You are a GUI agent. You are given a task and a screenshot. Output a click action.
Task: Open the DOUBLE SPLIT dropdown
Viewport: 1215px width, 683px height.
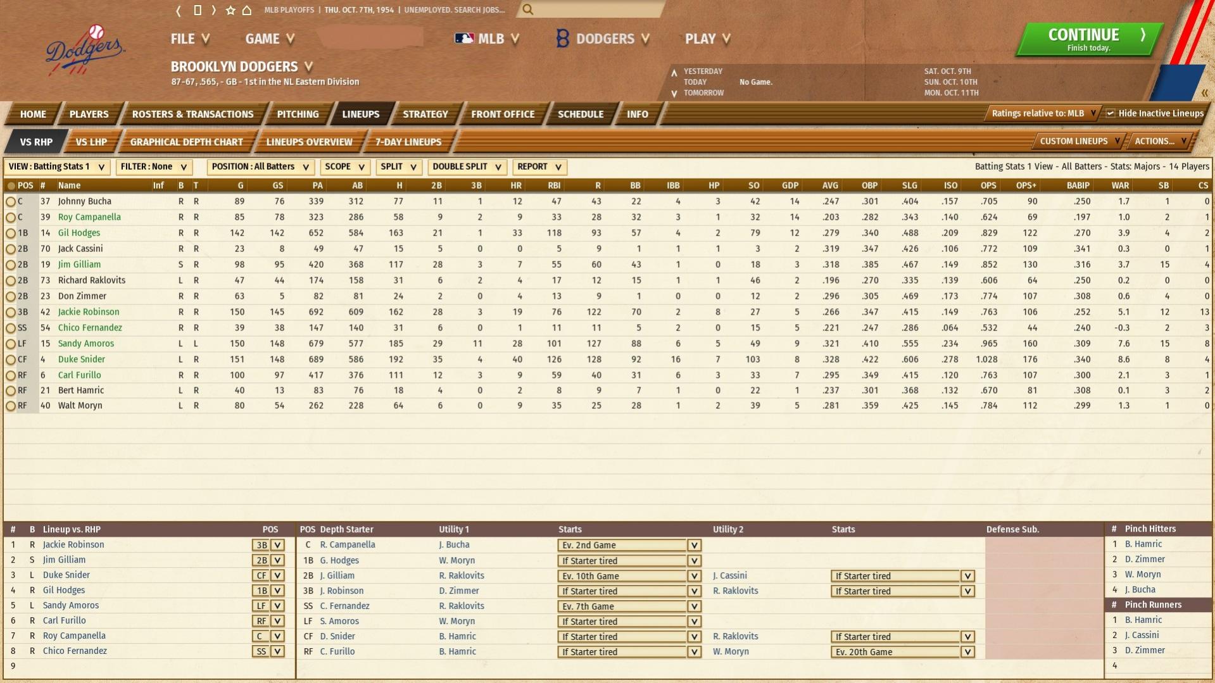point(467,167)
